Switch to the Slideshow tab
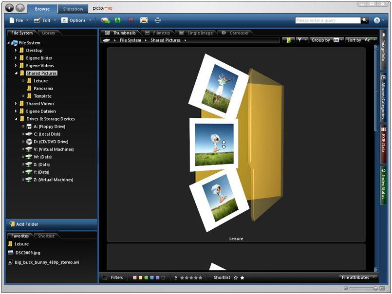Screen dimensions: 392x294 [73, 9]
